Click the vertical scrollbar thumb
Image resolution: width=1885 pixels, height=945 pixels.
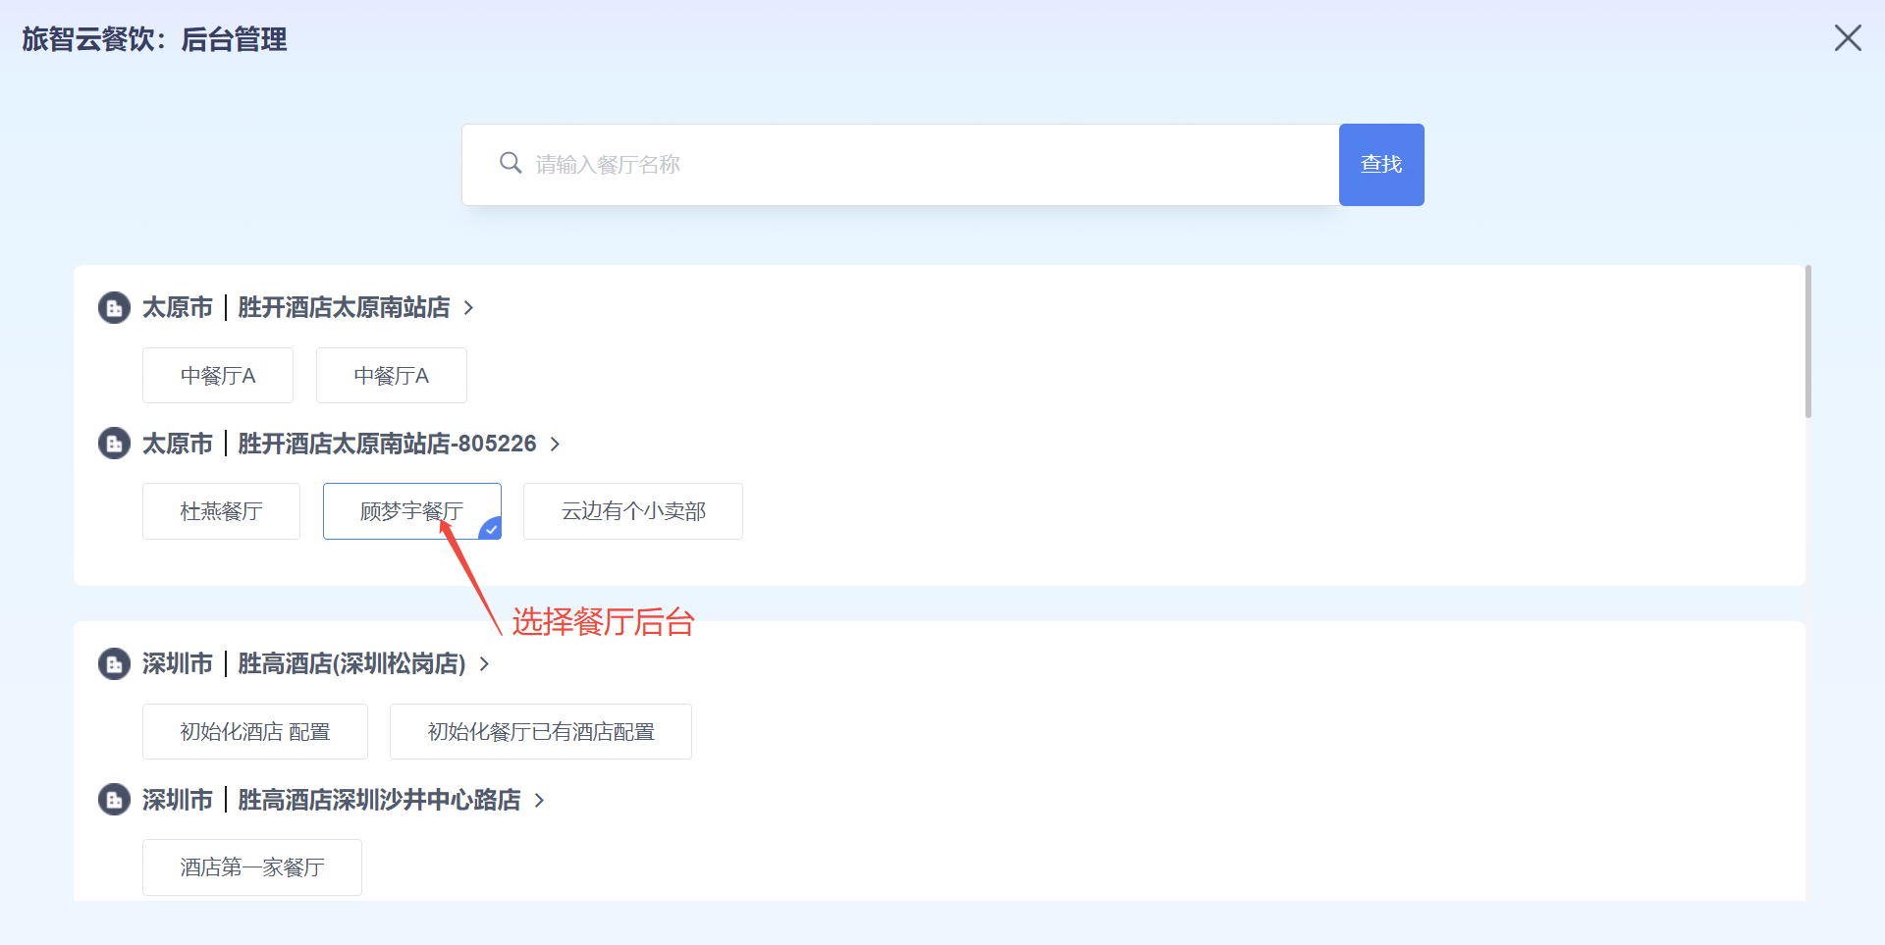click(x=1808, y=341)
